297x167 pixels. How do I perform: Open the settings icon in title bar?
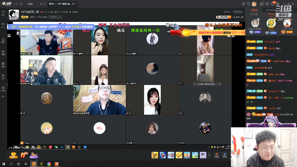click(278, 4)
